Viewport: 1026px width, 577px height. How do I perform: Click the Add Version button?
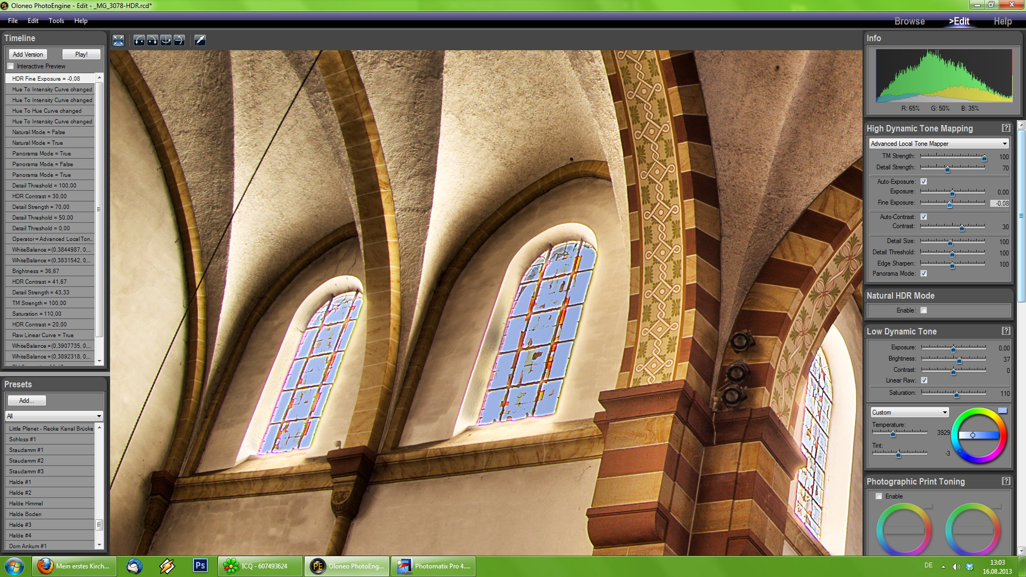(28, 54)
